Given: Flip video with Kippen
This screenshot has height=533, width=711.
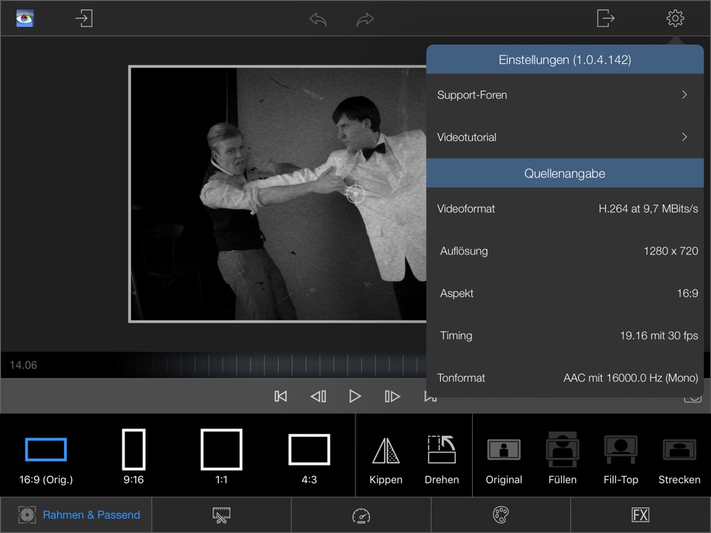Looking at the screenshot, I should coord(385,458).
